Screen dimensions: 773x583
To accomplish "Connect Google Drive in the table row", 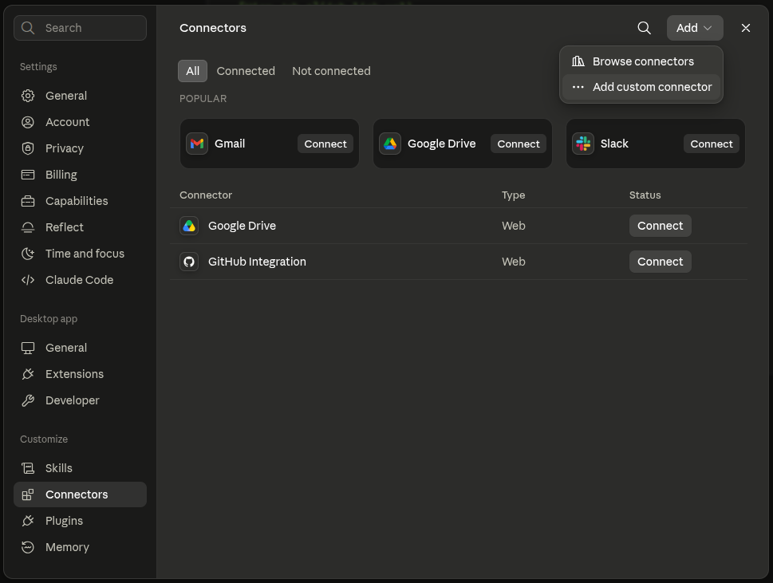I will [660, 226].
